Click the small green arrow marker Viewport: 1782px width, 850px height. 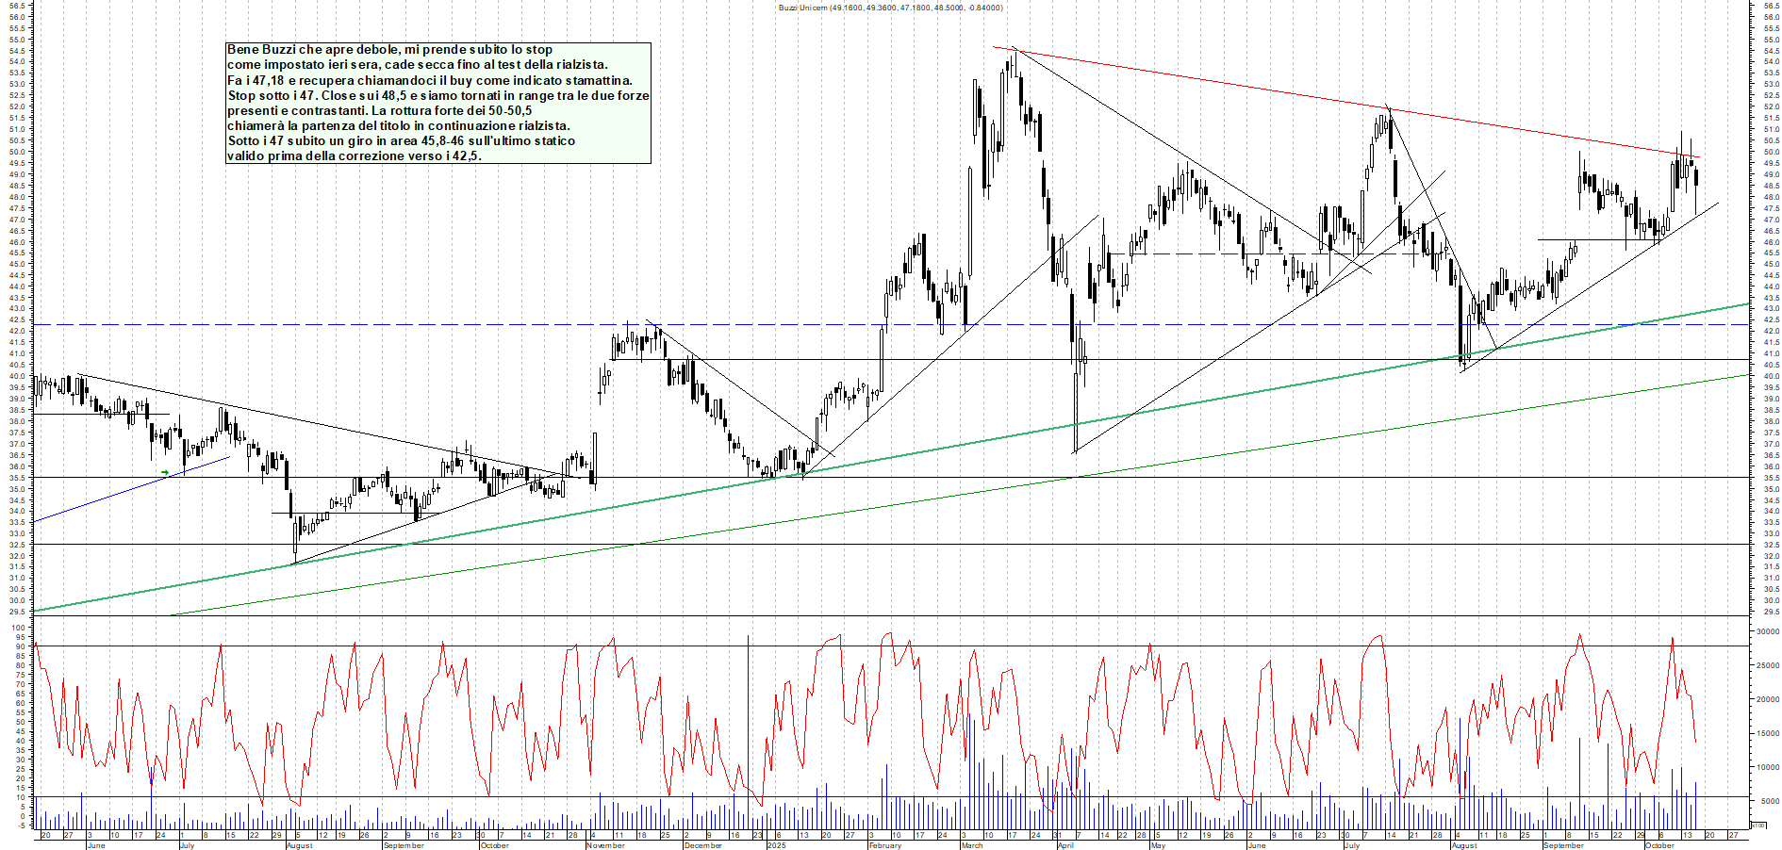[165, 472]
